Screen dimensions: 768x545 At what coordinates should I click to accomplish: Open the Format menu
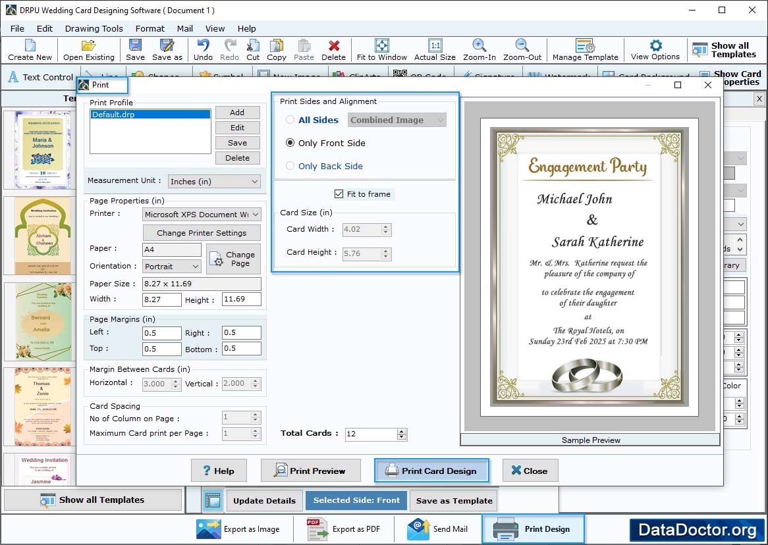tap(150, 28)
